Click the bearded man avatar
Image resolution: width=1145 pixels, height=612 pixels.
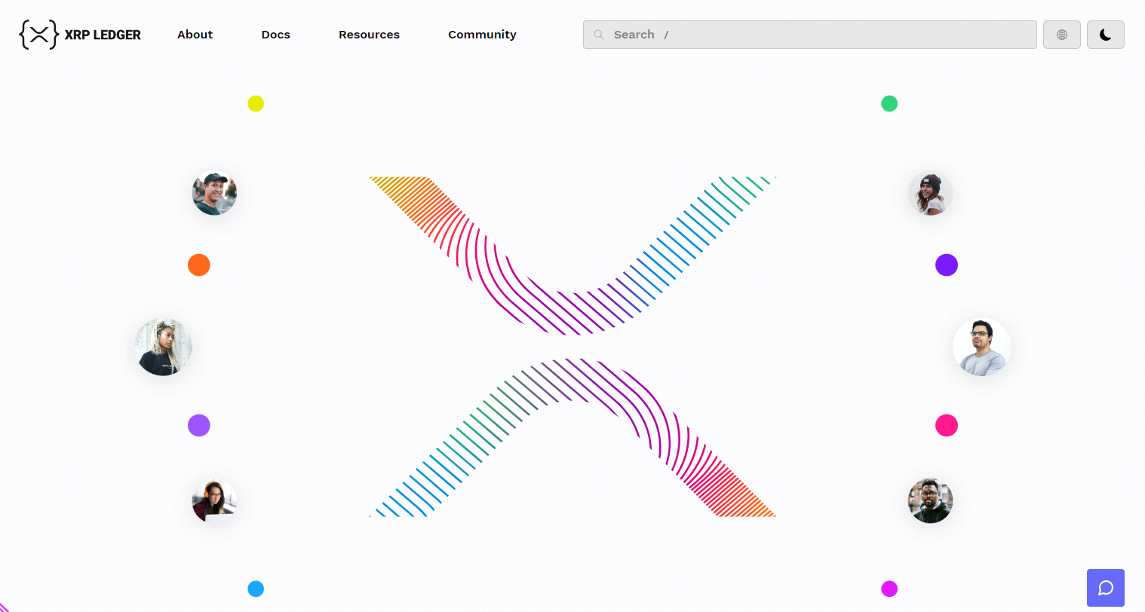point(930,501)
